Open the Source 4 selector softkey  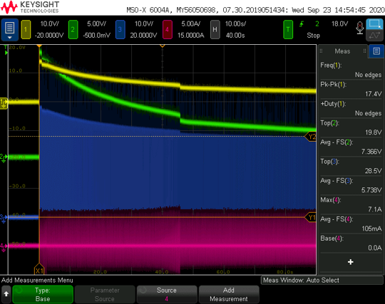[167, 294]
